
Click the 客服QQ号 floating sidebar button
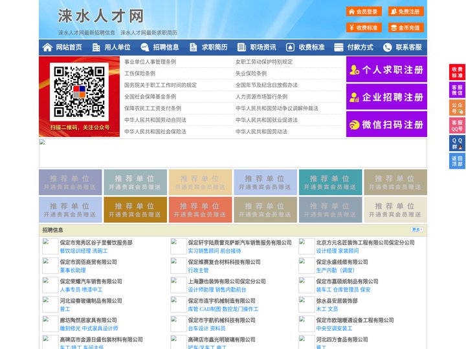(x=457, y=125)
